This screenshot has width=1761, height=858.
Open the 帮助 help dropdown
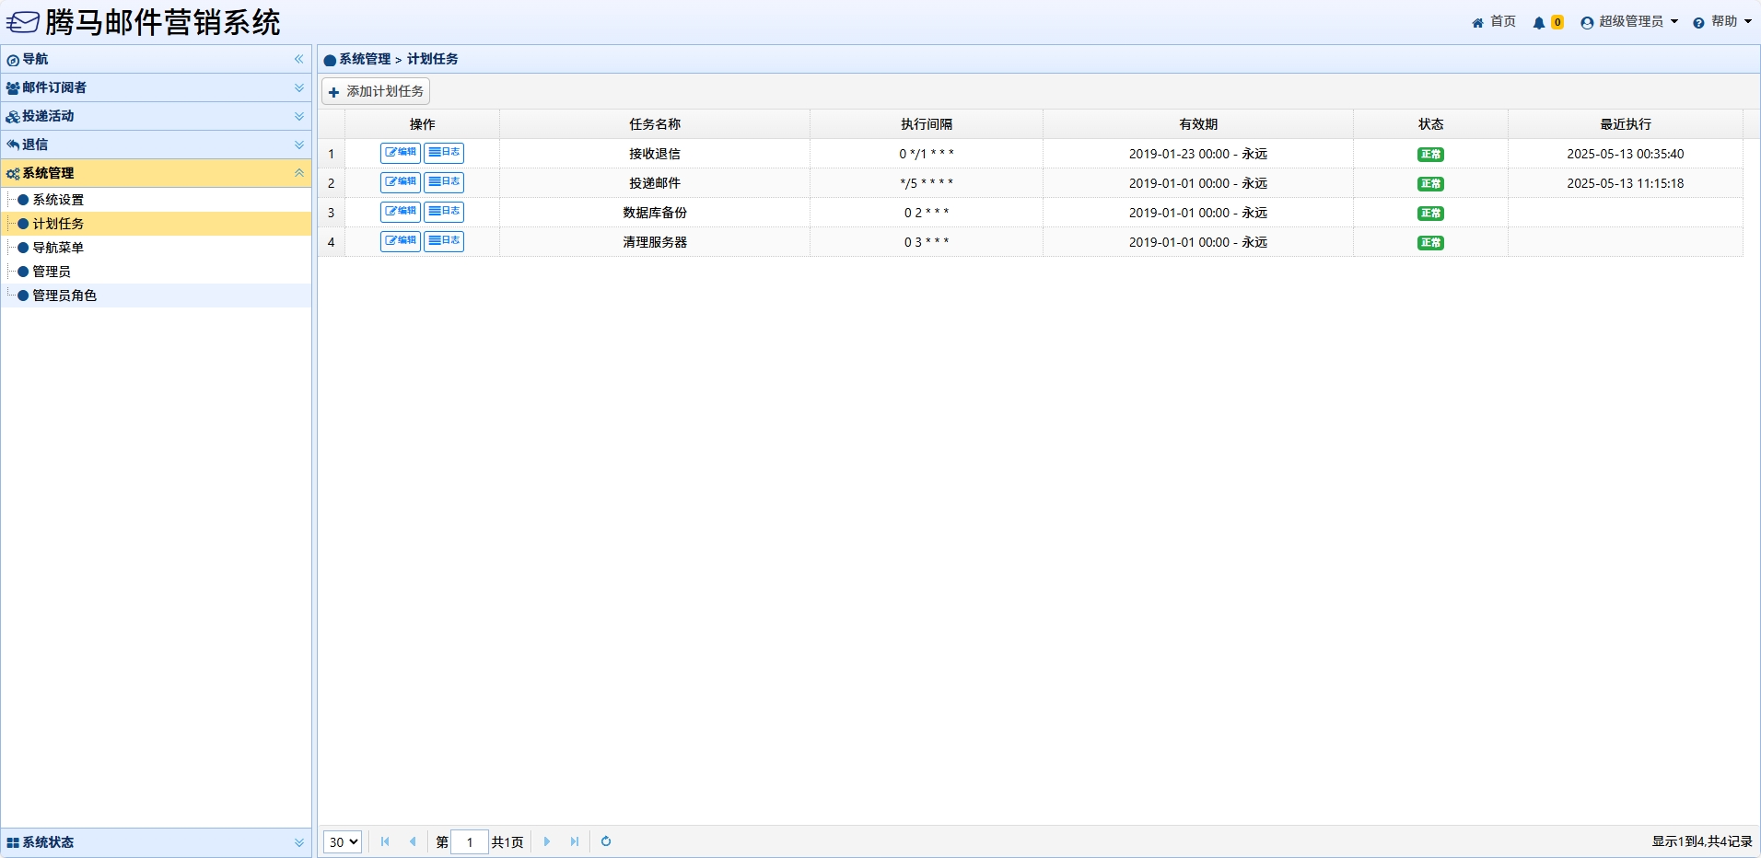tap(1722, 22)
